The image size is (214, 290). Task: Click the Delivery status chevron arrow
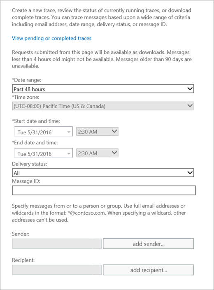(190, 172)
